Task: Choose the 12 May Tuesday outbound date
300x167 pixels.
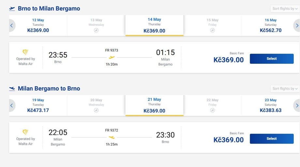Action: [38, 25]
